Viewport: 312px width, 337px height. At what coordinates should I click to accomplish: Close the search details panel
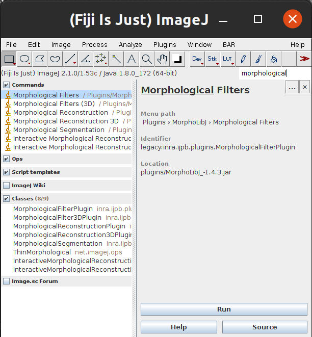[305, 87]
